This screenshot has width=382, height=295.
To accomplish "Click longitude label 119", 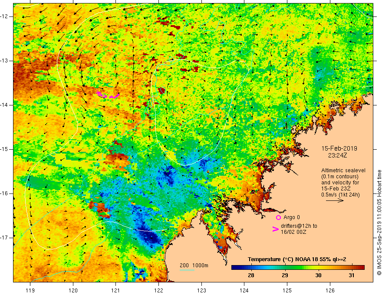I will (30, 290).
